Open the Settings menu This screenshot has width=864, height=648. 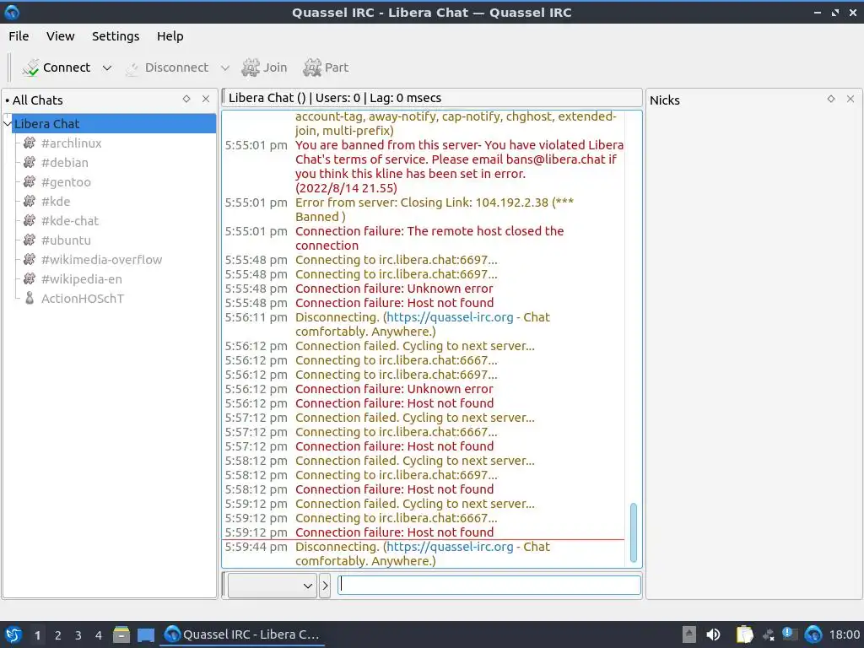(115, 36)
